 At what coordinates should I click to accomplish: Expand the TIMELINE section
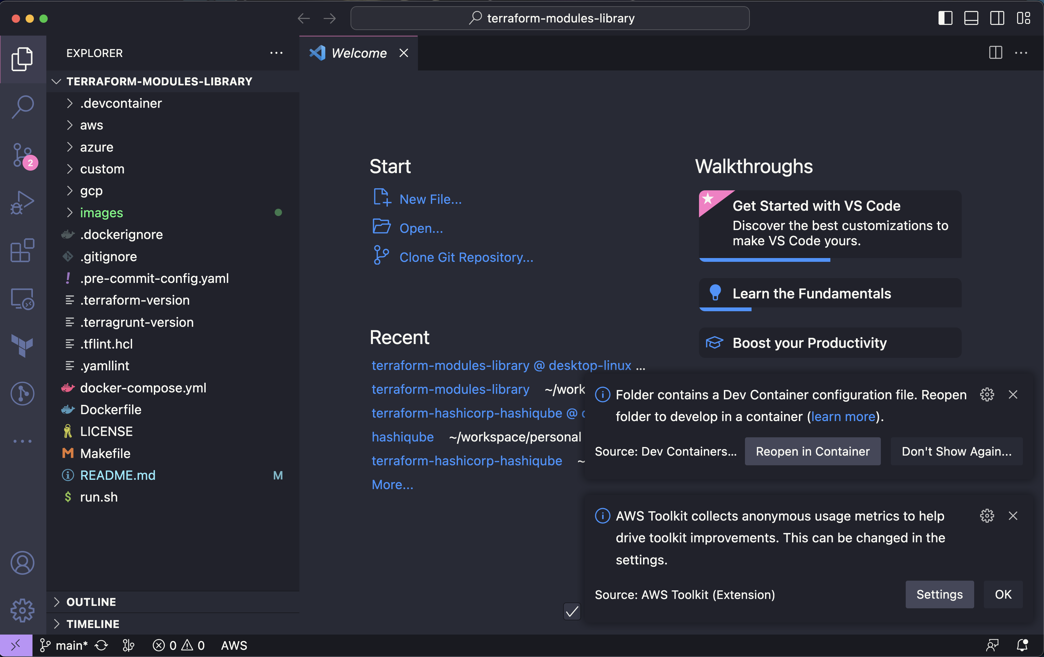tap(93, 623)
